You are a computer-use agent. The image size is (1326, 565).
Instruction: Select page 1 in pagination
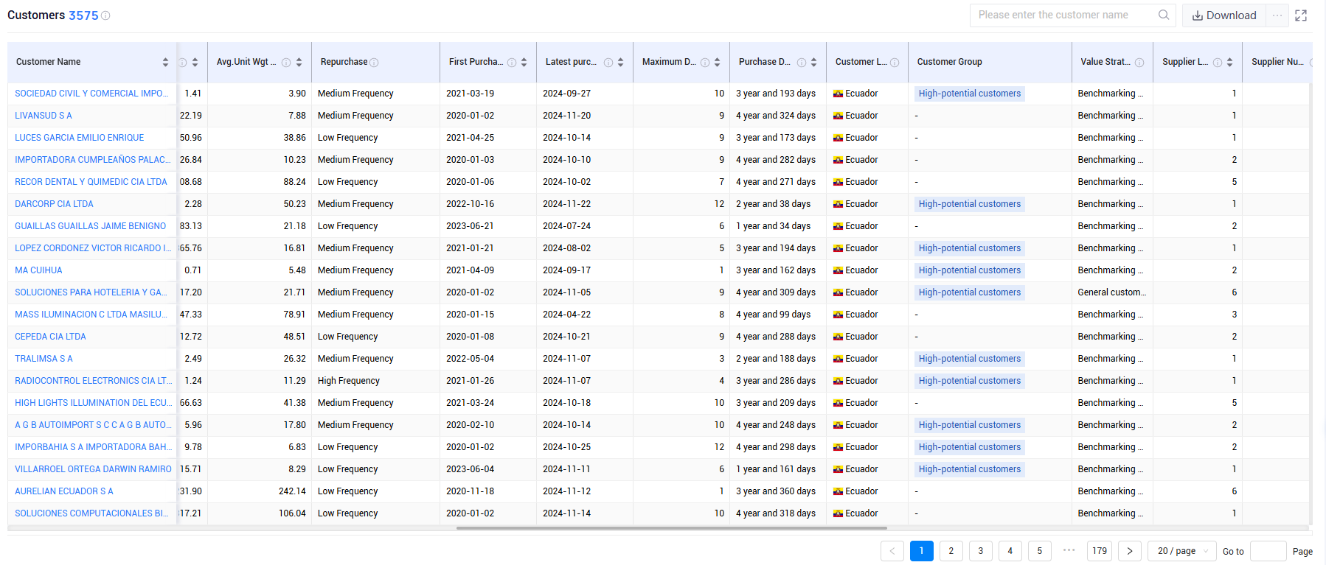click(x=922, y=551)
